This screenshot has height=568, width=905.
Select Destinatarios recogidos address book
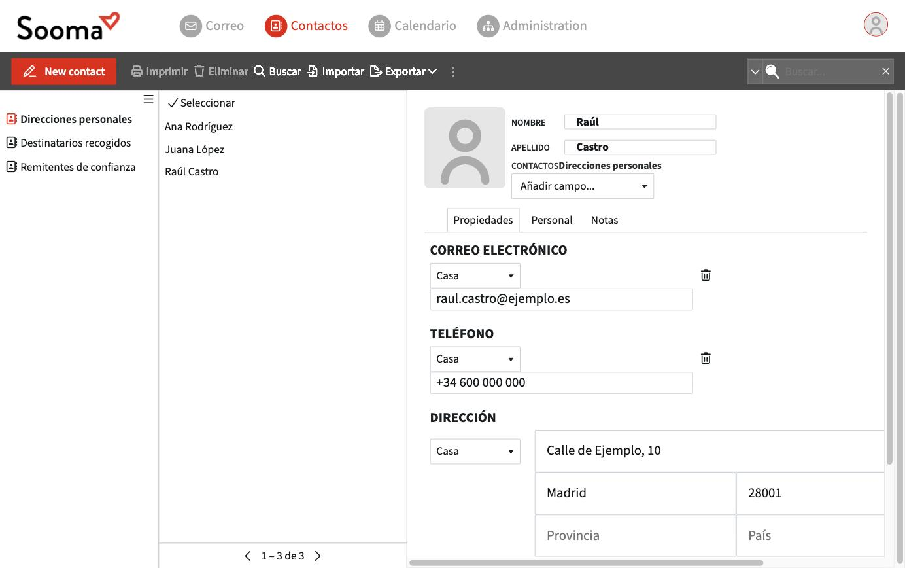pos(69,143)
